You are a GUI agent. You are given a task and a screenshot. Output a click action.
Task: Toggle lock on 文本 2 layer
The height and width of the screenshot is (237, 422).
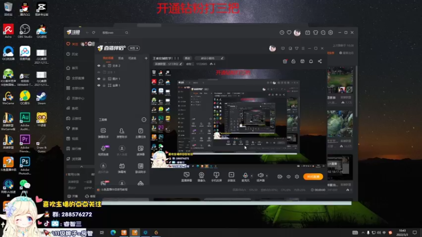pos(104,65)
